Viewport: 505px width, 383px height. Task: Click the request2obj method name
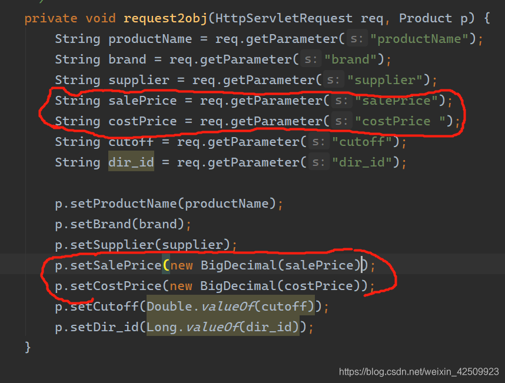[165, 18]
